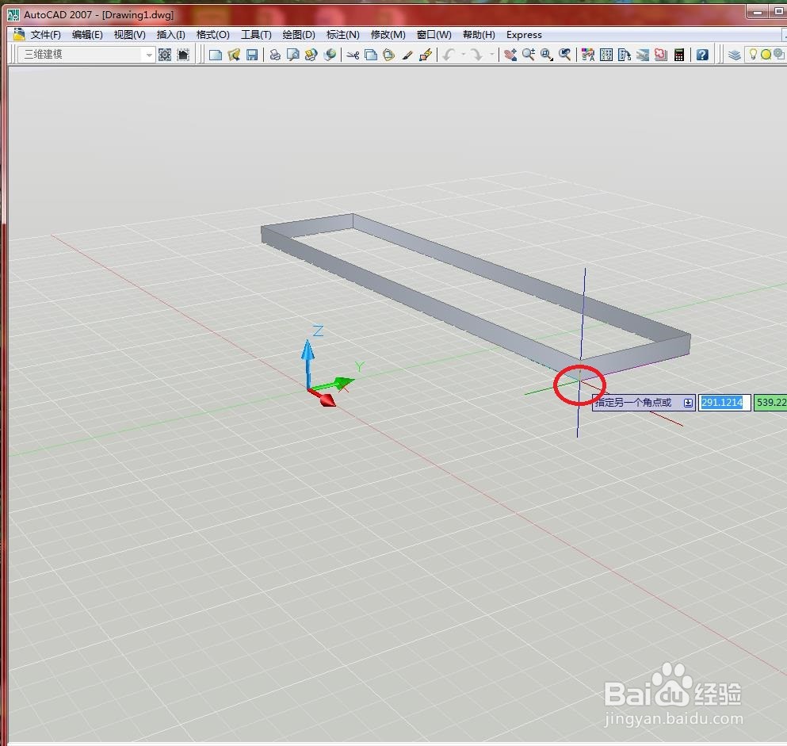Open the 修改(M) menu
The image size is (787, 746).
point(388,35)
